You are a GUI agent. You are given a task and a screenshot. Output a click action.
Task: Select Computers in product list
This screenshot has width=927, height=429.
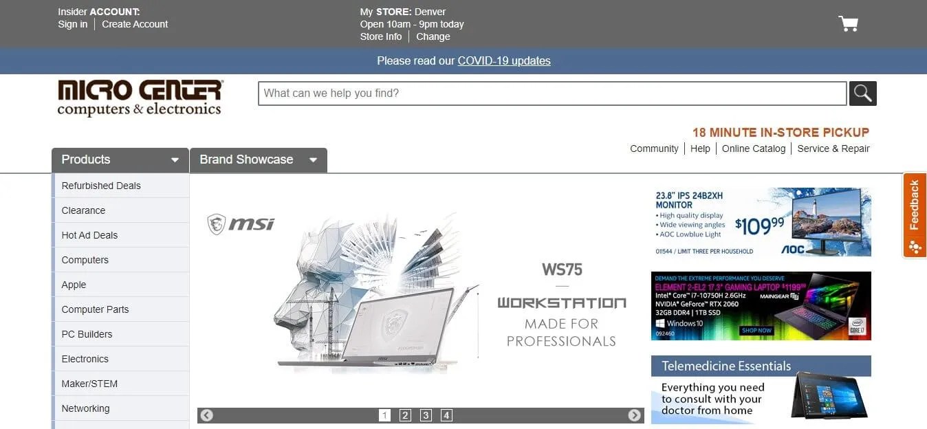pyautogui.click(x=120, y=260)
